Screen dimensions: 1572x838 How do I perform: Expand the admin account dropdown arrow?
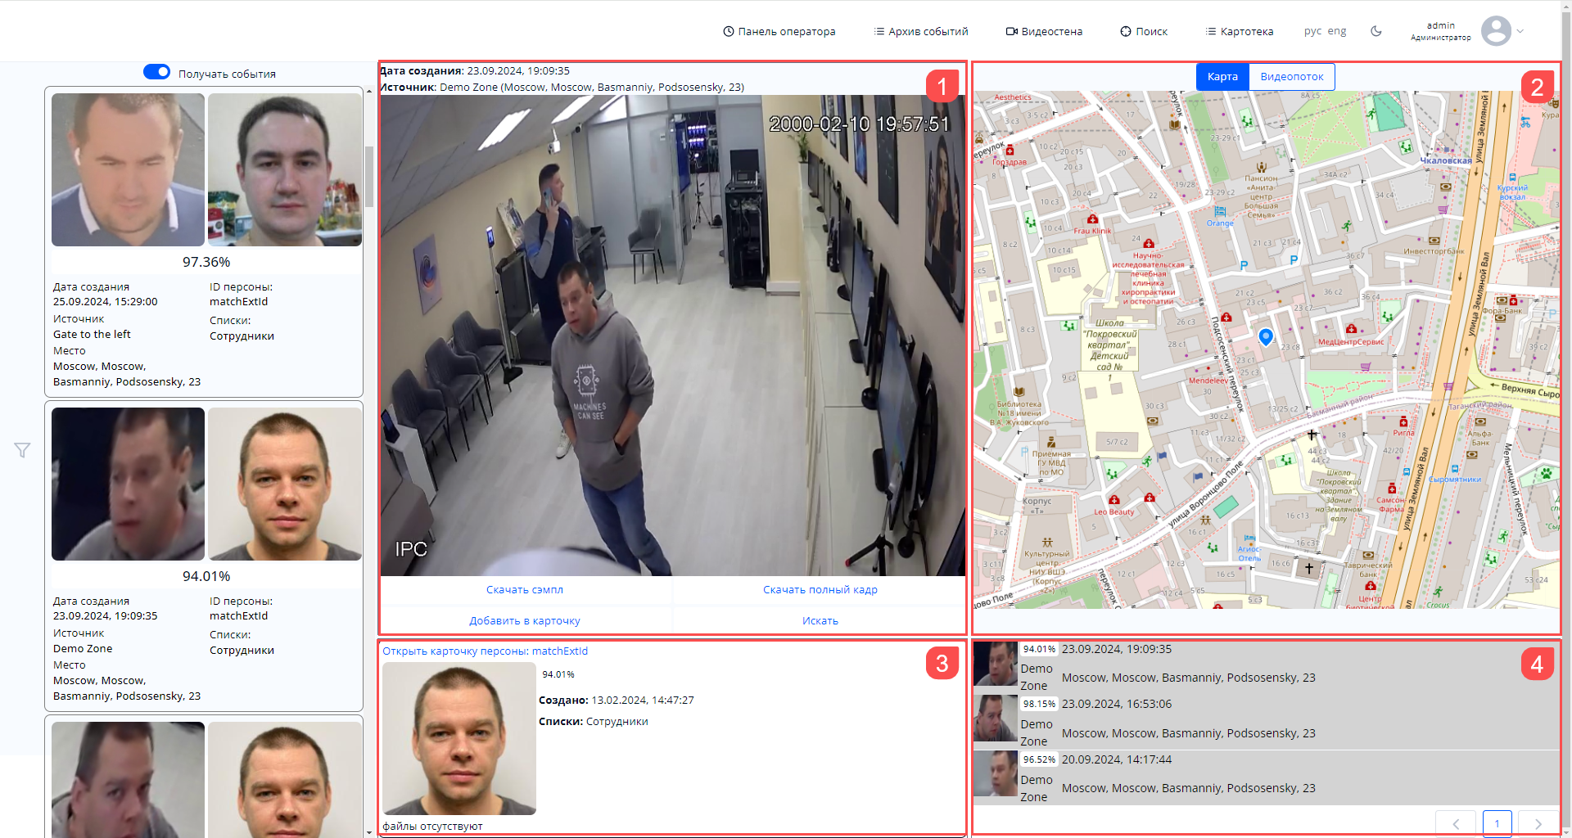point(1520,31)
